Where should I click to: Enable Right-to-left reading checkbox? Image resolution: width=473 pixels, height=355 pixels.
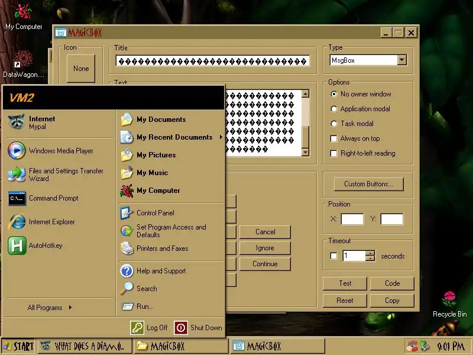(333, 153)
